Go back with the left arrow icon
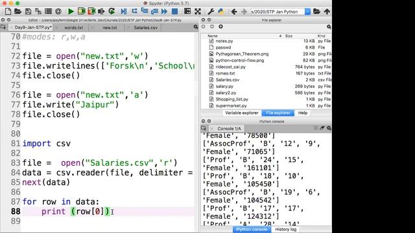Screen dimensions: 415x233 point(234,12)
